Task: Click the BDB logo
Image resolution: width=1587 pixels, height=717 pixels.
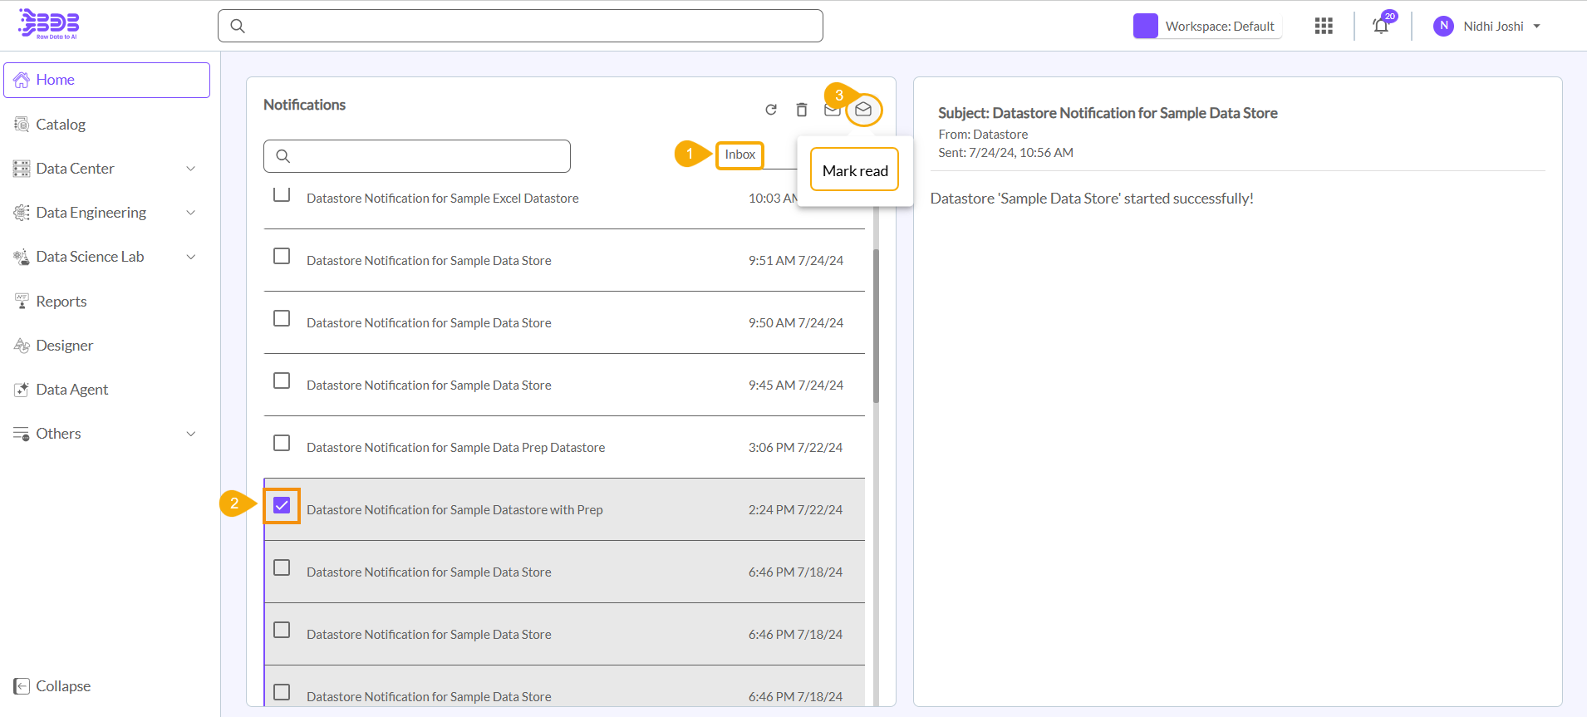Action: [49, 24]
